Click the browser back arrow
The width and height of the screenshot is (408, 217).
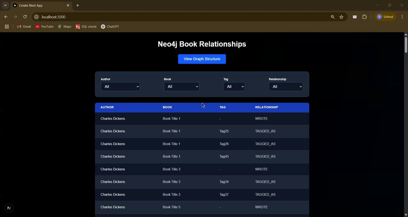coord(6,17)
